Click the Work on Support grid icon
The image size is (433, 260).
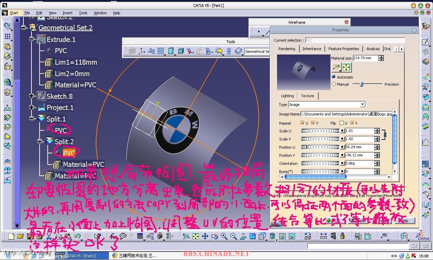click(x=160, y=51)
